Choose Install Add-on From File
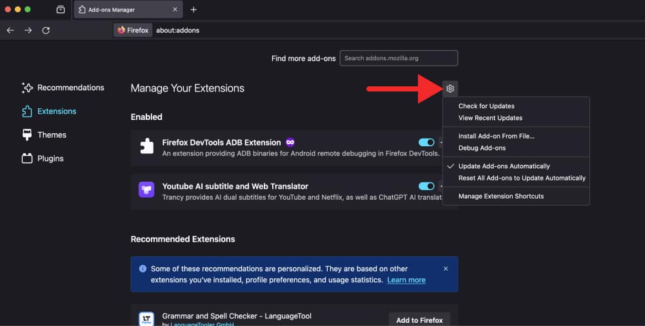Screen dimensions: 645x326 pos(516,136)
